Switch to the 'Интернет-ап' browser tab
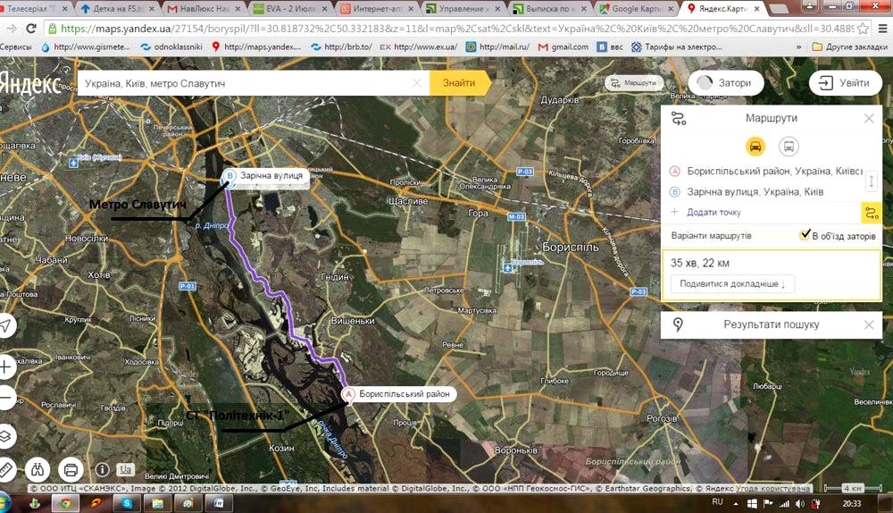The image size is (893, 513). pyautogui.click(x=377, y=9)
